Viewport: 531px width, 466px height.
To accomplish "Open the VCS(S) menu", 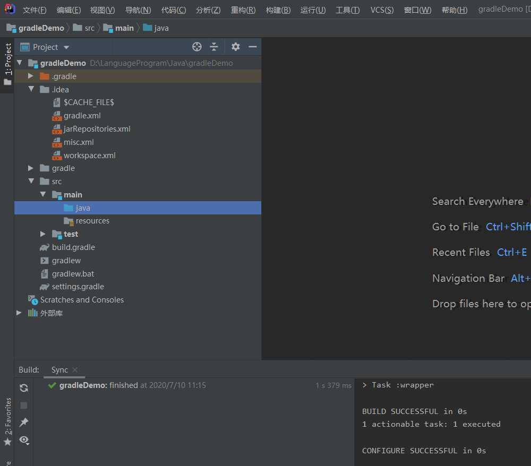I will point(382,10).
